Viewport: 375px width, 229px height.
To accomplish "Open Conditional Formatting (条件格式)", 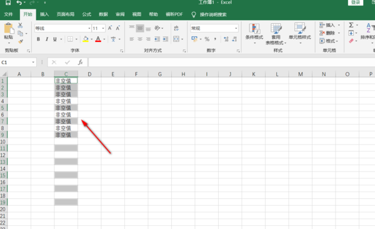I will (254, 34).
